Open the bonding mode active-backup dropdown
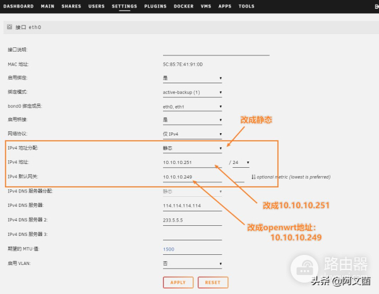Image resolution: width=379 pixels, height=294 pixels. (193, 93)
